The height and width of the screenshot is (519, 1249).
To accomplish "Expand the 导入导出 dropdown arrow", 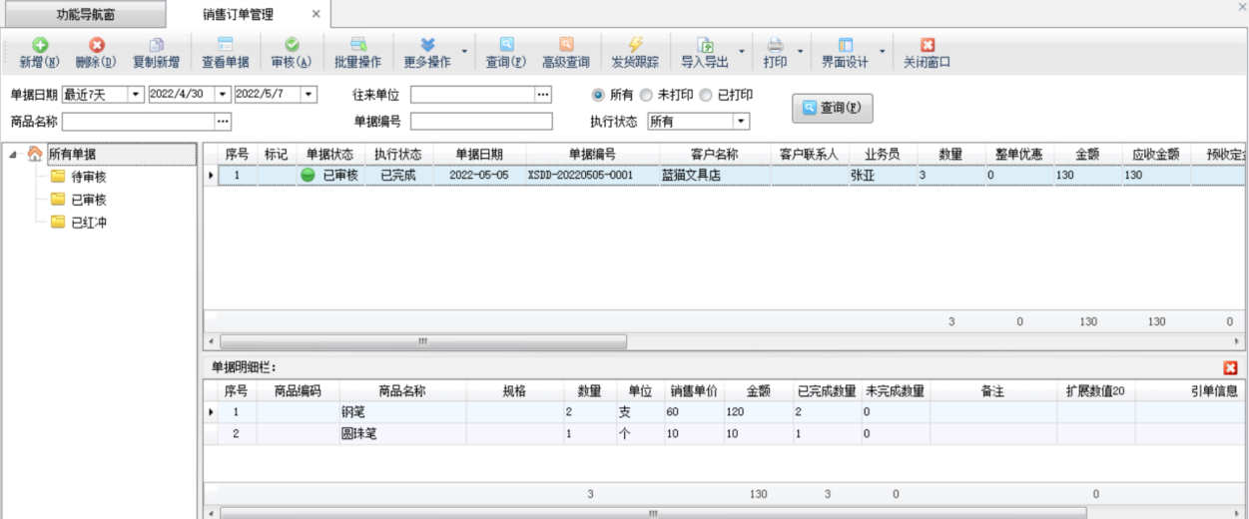I will tap(741, 52).
